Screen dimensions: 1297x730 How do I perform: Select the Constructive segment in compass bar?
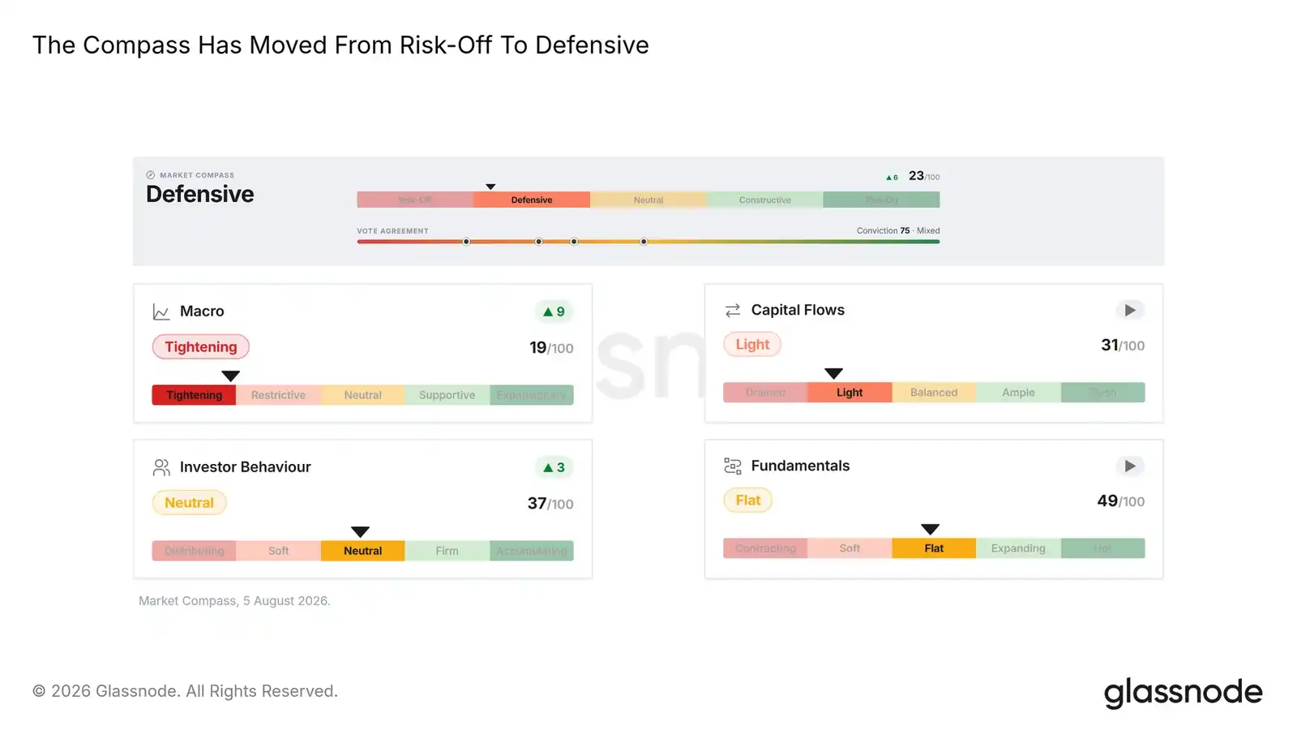(765, 200)
